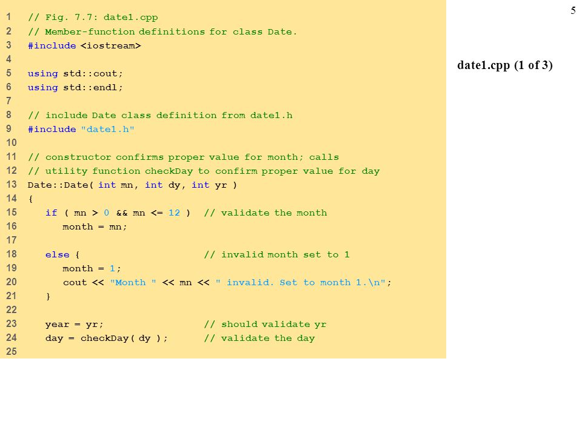The width and height of the screenshot is (582, 436).
Task: Click the slide number 5
Action: click(573, 10)
